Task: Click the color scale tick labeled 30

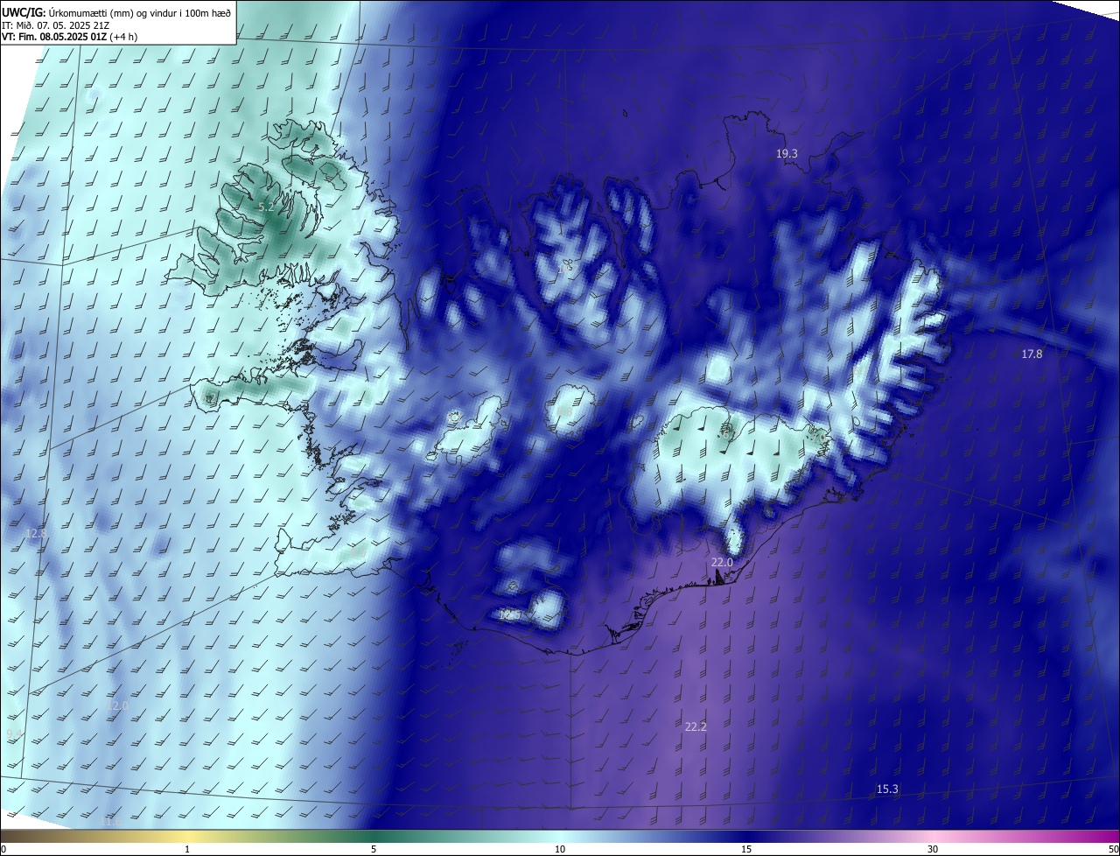Action: point(933,849)
